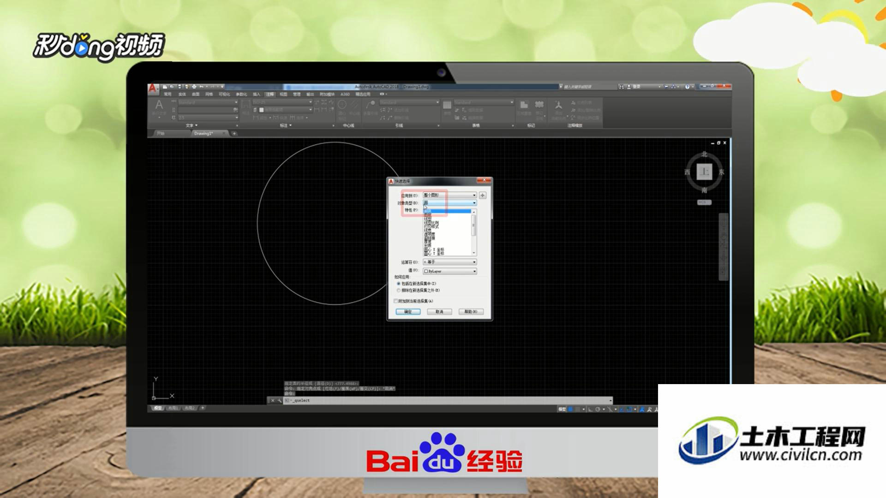Open the AutoCAD application menu logo
886x498 pixels.
153,88
